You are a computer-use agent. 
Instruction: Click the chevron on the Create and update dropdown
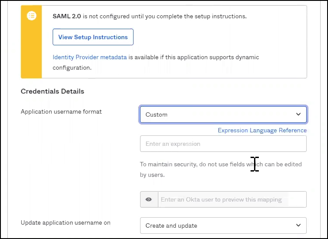298,226
